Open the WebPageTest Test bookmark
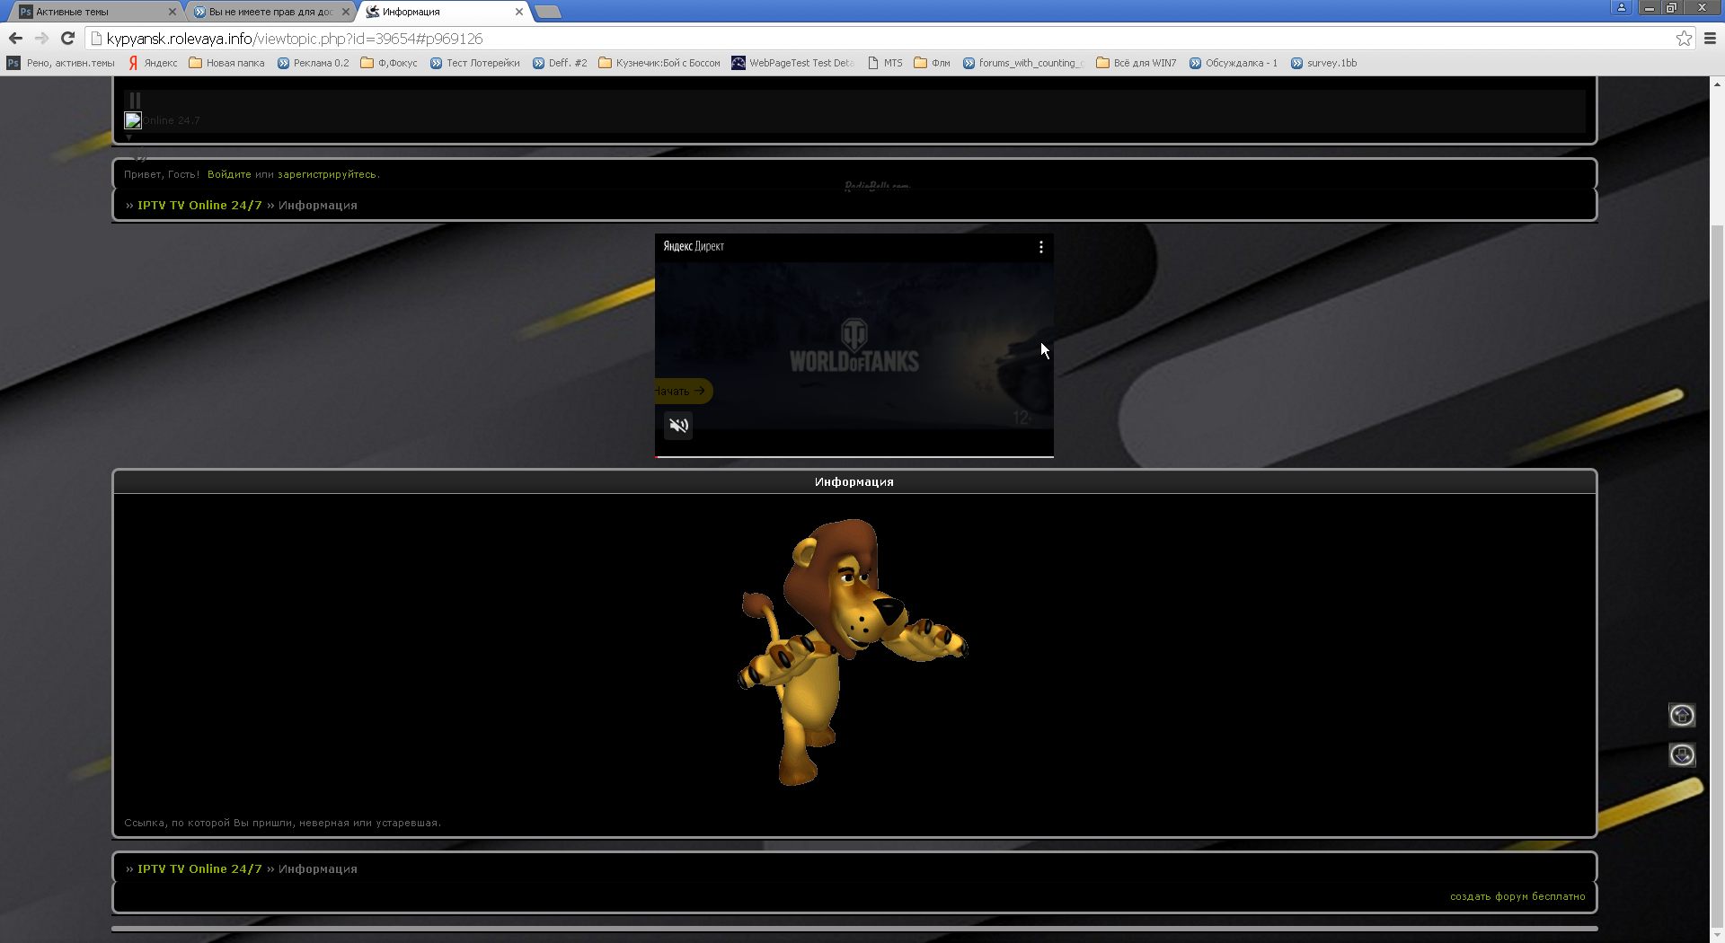 (792, 63)
